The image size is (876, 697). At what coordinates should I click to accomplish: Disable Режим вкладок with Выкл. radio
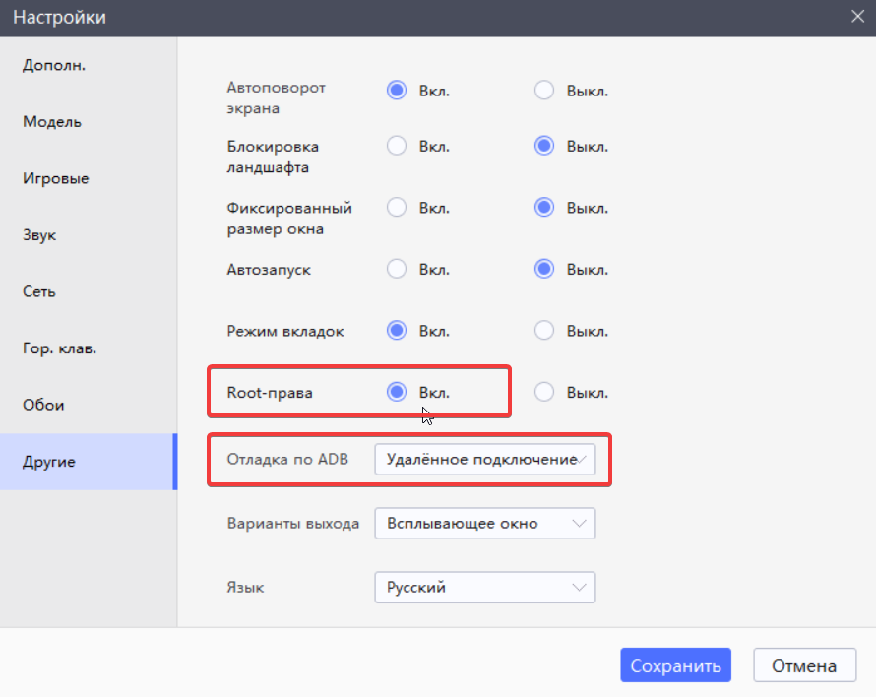click(x=544, y=330)
